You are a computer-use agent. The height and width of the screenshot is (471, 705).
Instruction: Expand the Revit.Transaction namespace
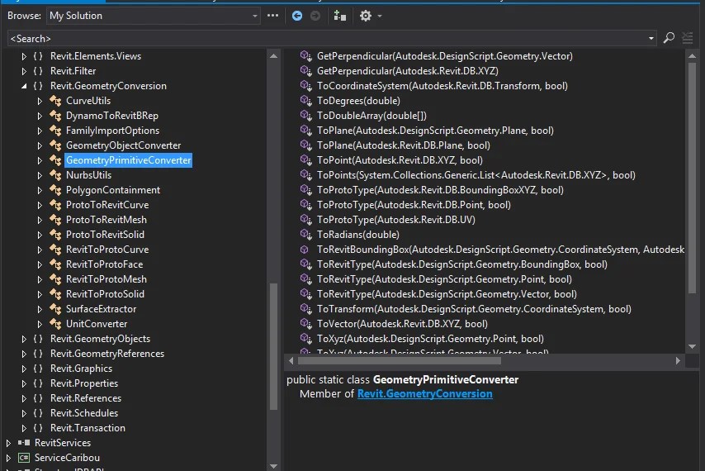[24, 428]
